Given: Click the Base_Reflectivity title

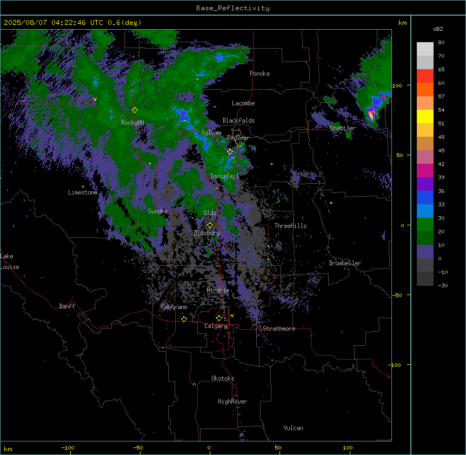Looking at the screenshot, I should coord(233,8).
